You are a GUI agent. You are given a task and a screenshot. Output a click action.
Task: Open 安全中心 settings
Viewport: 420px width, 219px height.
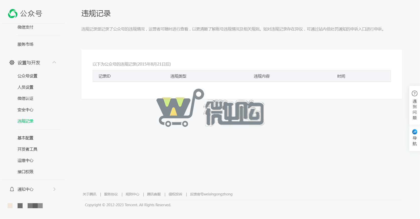click(25, 110)
